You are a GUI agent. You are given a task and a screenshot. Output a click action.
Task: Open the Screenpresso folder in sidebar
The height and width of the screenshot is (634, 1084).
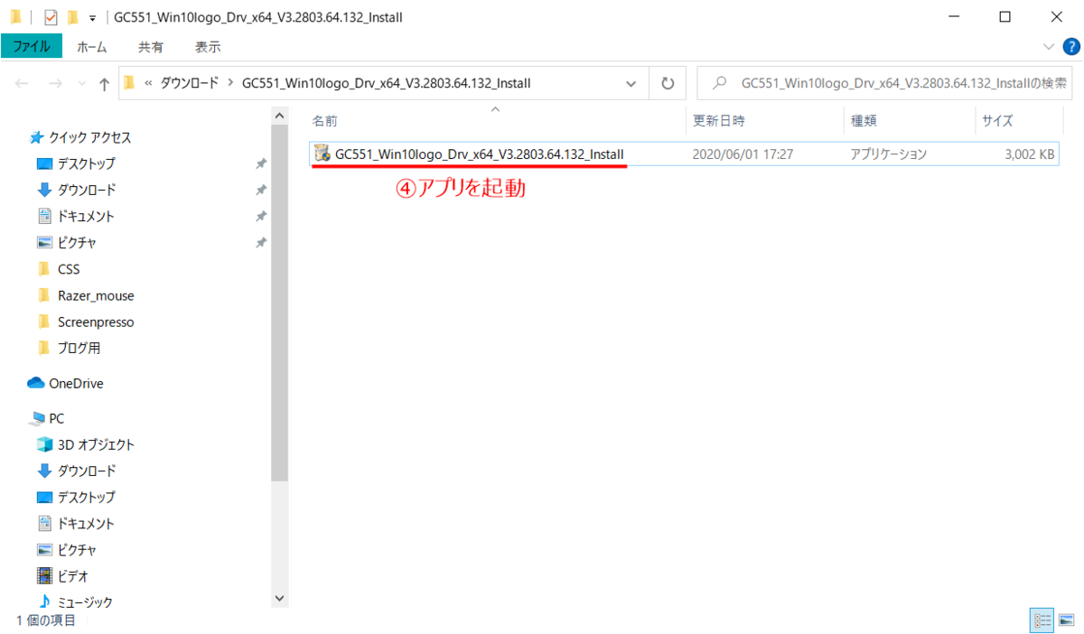click(96, 322)
